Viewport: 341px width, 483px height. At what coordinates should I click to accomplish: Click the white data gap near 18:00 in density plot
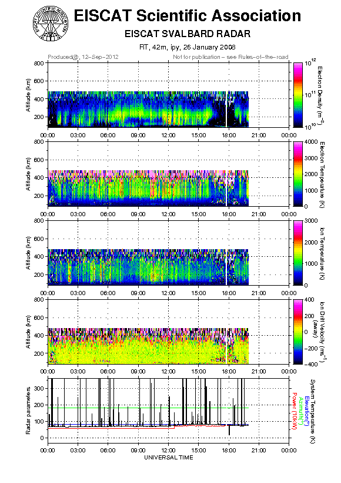226,109
